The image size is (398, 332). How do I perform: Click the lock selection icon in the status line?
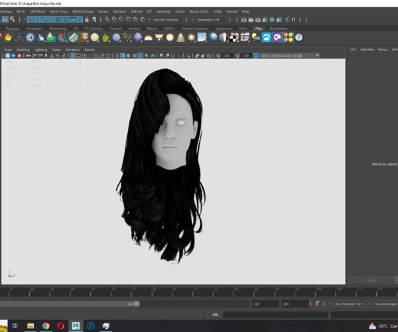(86, 19)
